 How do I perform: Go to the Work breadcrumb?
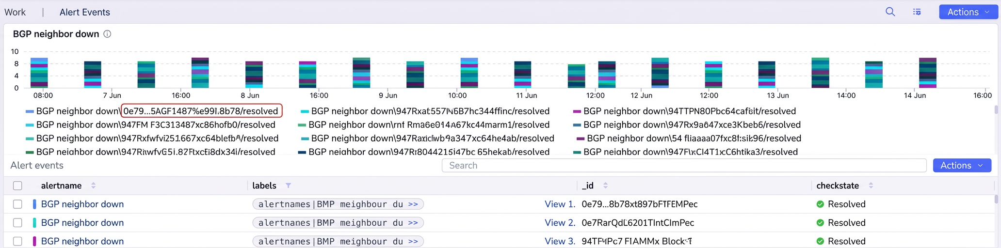15,12
